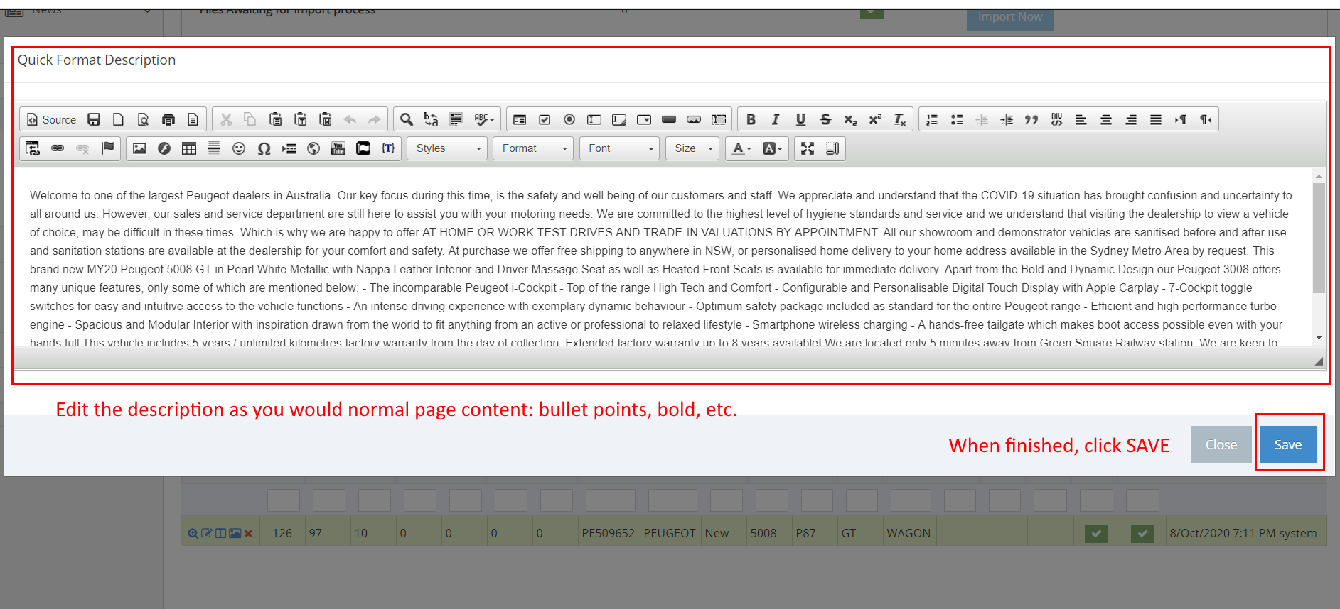Insert a block quote
Screen dimensions: 1340x609
click(1031, 119)
